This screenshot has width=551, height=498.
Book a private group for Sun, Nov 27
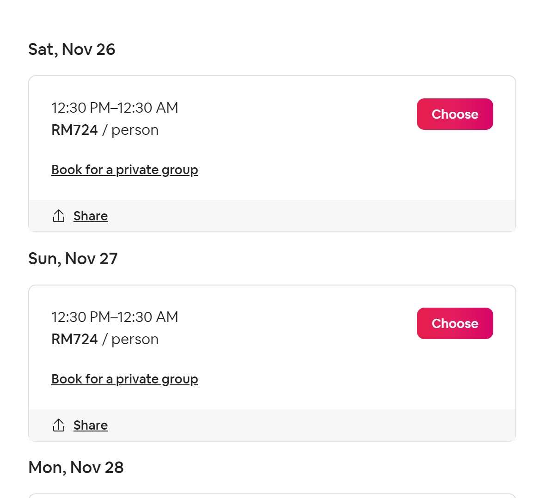point(125,379)
